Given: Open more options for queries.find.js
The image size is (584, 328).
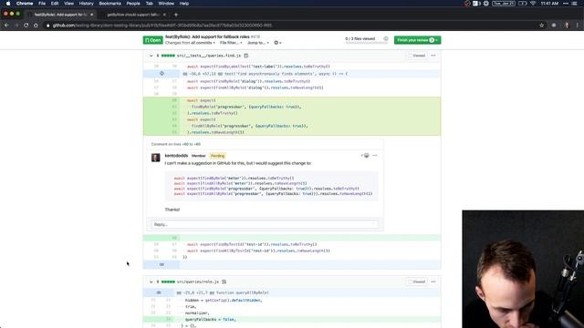Looking at the screenshot, I should (x=433, y=56).
